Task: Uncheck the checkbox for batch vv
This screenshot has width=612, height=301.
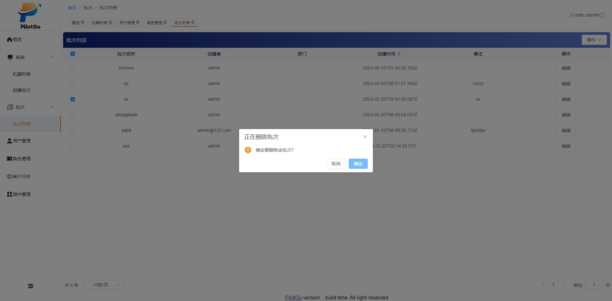Action: point(73,99)
